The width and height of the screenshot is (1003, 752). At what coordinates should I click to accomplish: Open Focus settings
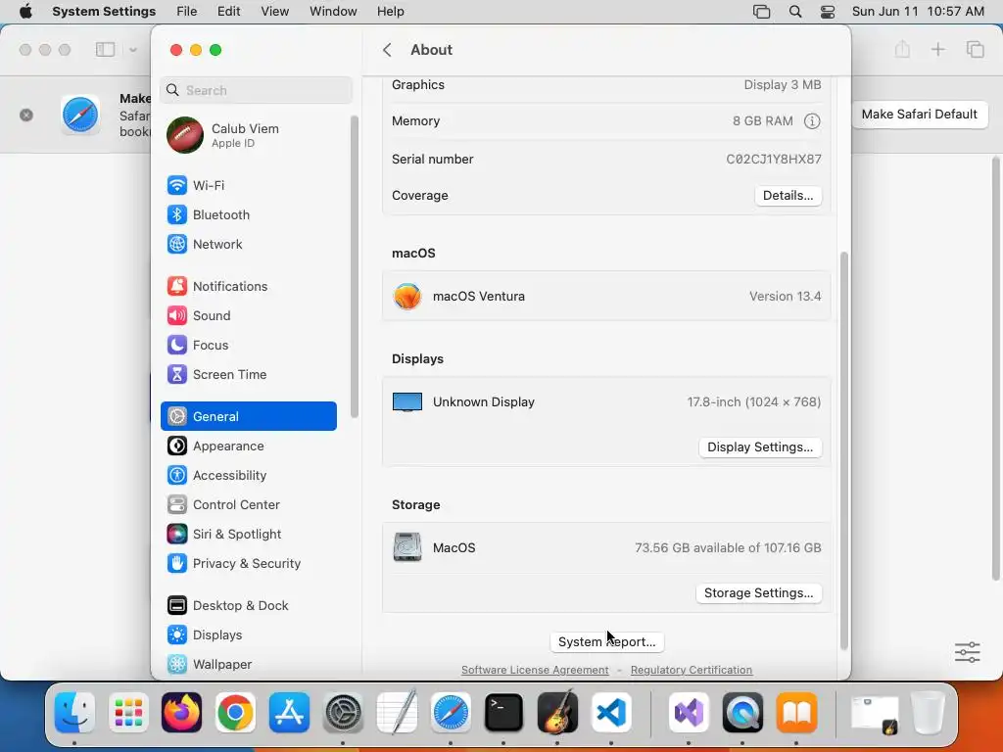click(x=248, y=346)
